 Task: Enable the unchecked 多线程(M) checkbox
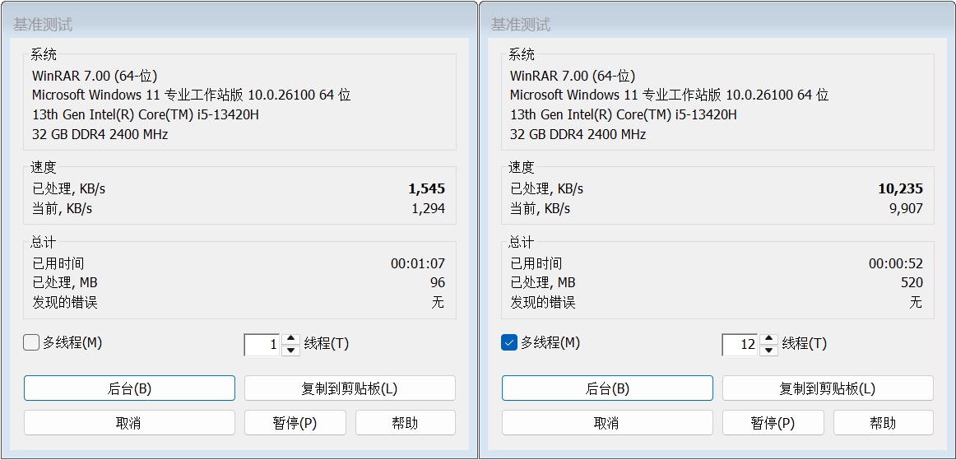[x=32, y=343]
